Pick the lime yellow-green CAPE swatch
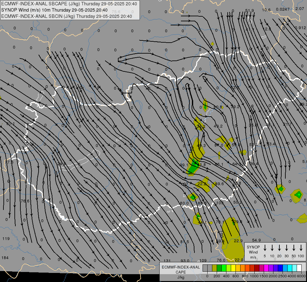This screenshot has height=282, width=307. click(x=229, y=268)
